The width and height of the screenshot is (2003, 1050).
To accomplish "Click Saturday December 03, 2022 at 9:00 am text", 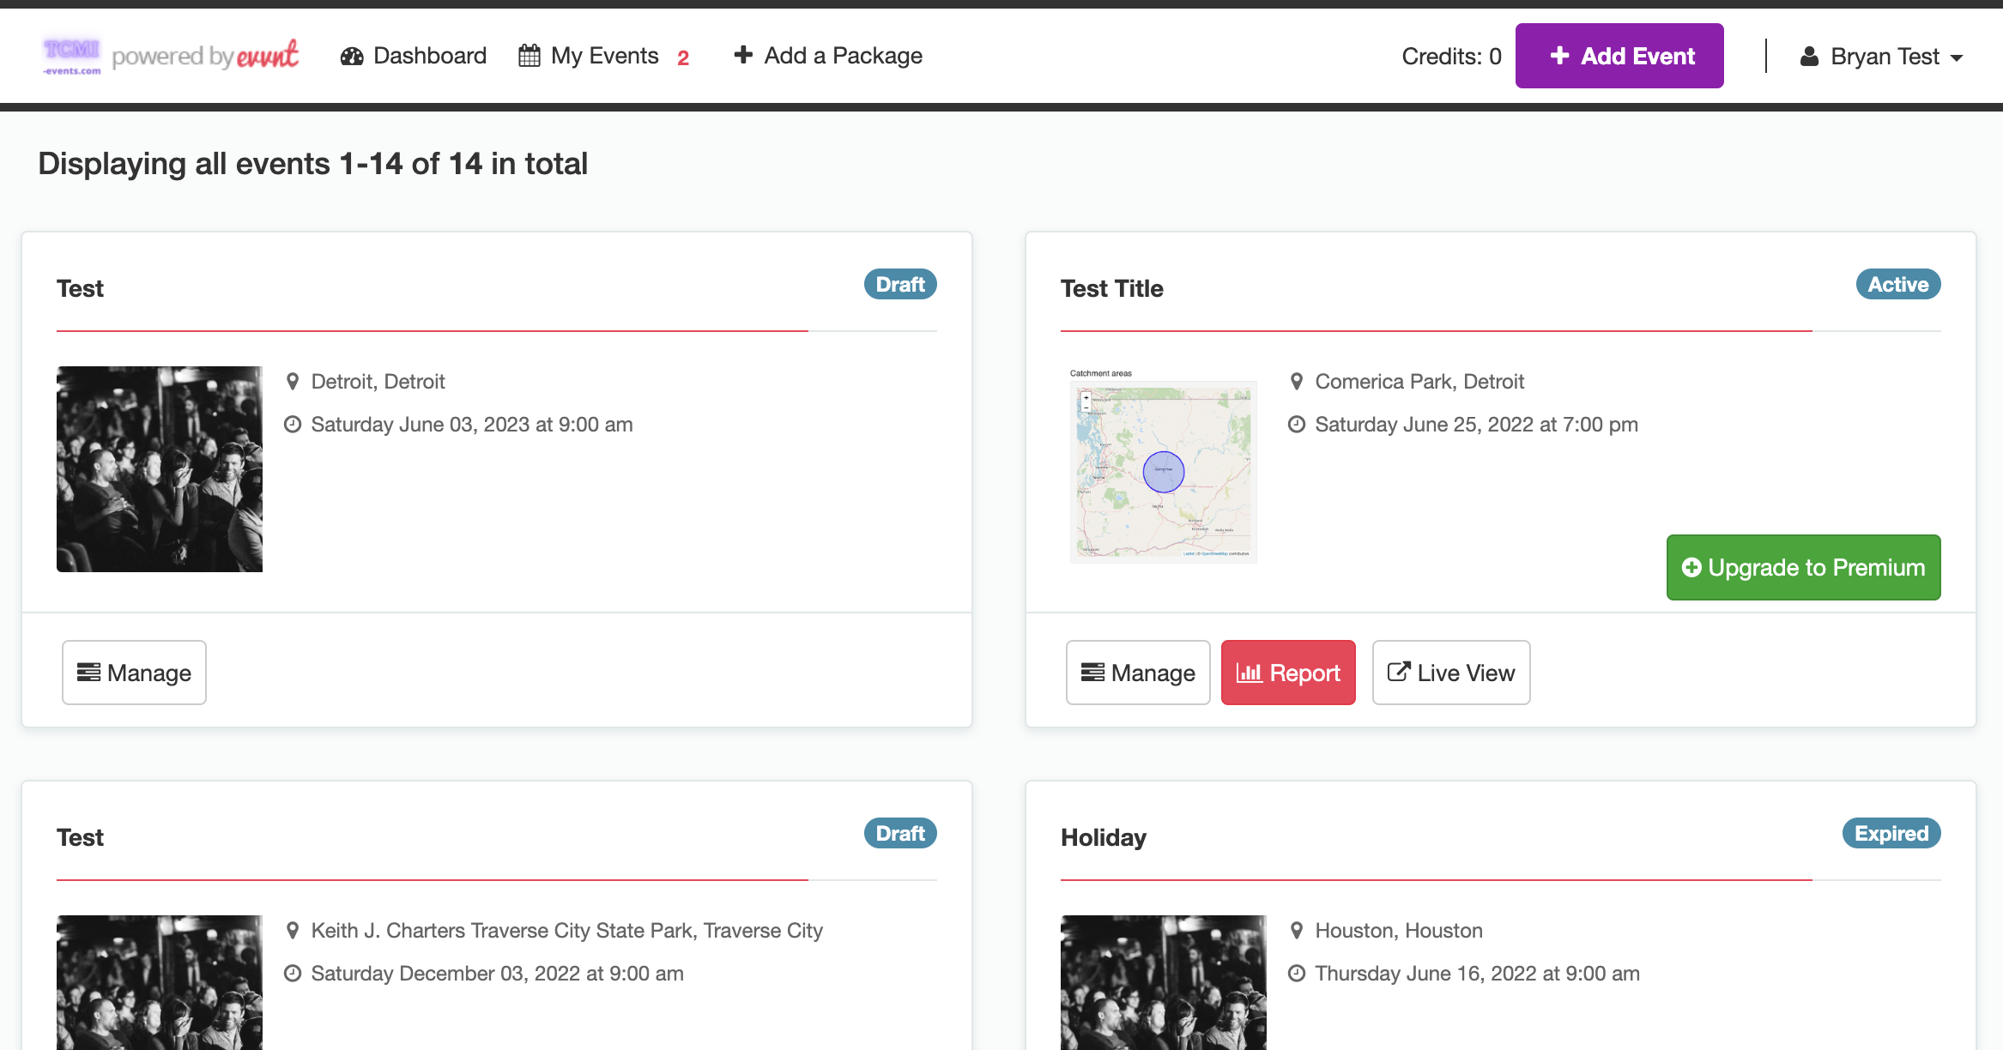I will pos(497,974).
